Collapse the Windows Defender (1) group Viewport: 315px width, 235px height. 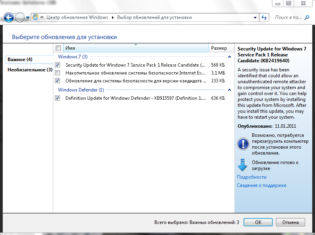click(x=229, y=90)
